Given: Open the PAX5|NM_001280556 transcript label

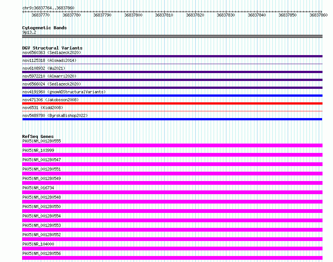Looking at the screenshot, I should coord(42,253).
